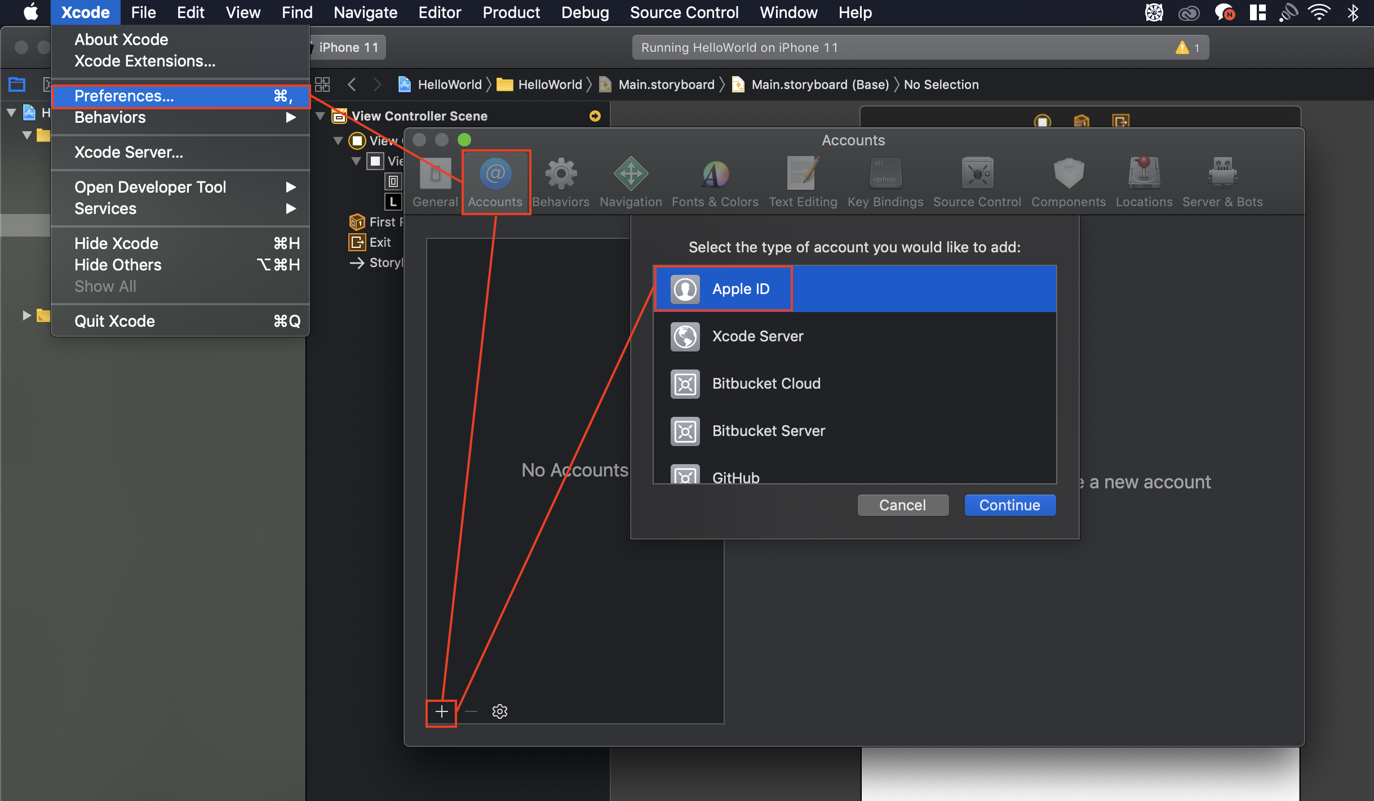This screenshot has width=1374, height=801.
Task: Choose Hide Xcode
Action: (180, 243)
